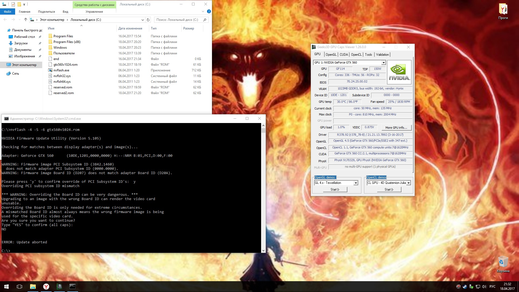Image resolution: width=519 pixels, height=292 pixels.
Task: Open the Task View taskbar button
Action: (19, 287)
